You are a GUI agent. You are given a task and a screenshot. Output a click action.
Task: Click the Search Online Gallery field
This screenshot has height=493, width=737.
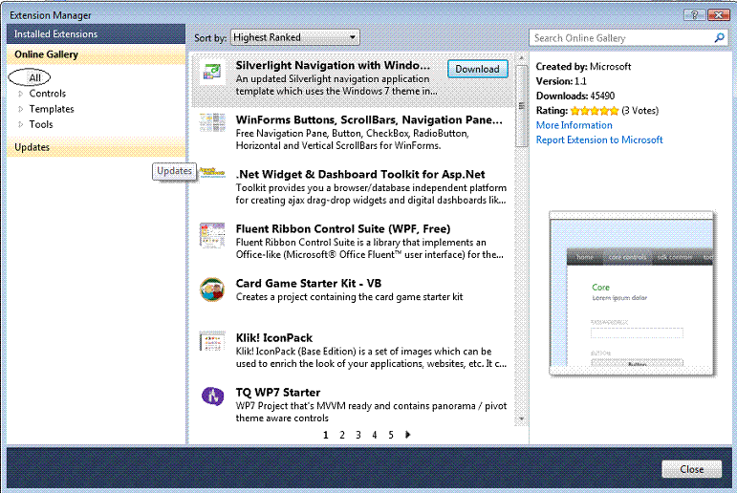tap(623, 38)
